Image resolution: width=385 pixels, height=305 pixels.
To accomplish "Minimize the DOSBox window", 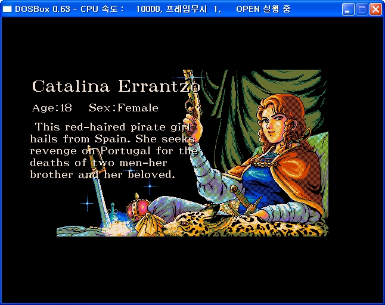I will click(348, 10).
